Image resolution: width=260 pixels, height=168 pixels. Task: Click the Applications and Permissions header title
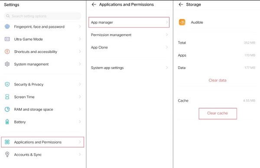point(127,5)
